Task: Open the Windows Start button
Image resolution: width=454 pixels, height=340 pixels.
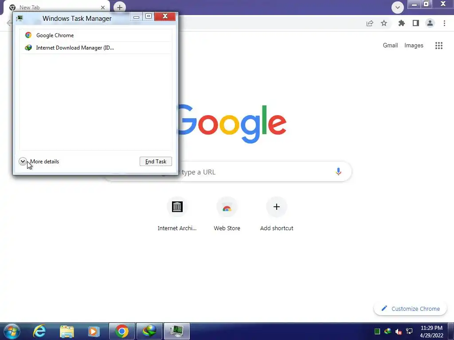Action: click(x=12, y=331)
